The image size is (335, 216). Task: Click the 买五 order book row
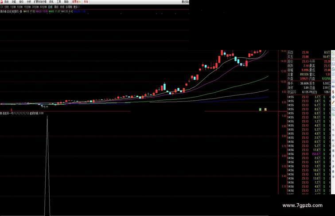click(x=309, y=57)
